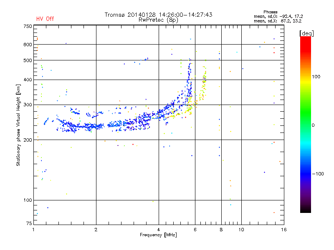Click the colorbar tick label '100'
The height and width of the screenshot is (250, 334).
(316, 77)
